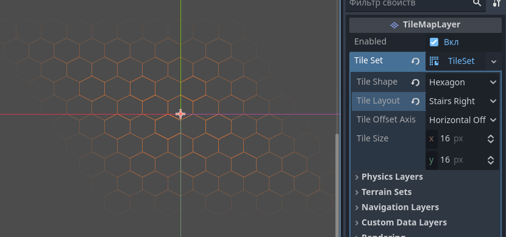Expand Physics Layers section

392,177
